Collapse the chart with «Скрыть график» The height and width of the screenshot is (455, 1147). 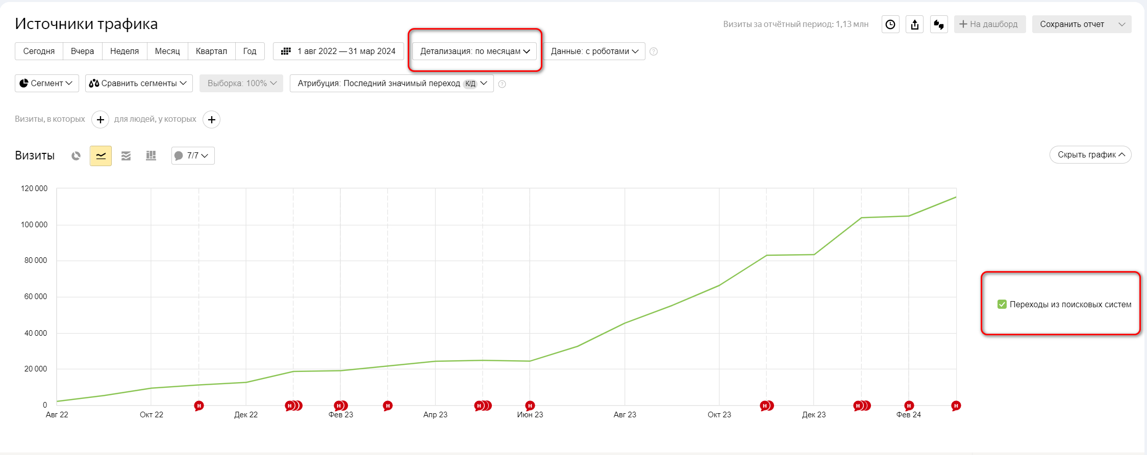click(x=1090, y=155)
